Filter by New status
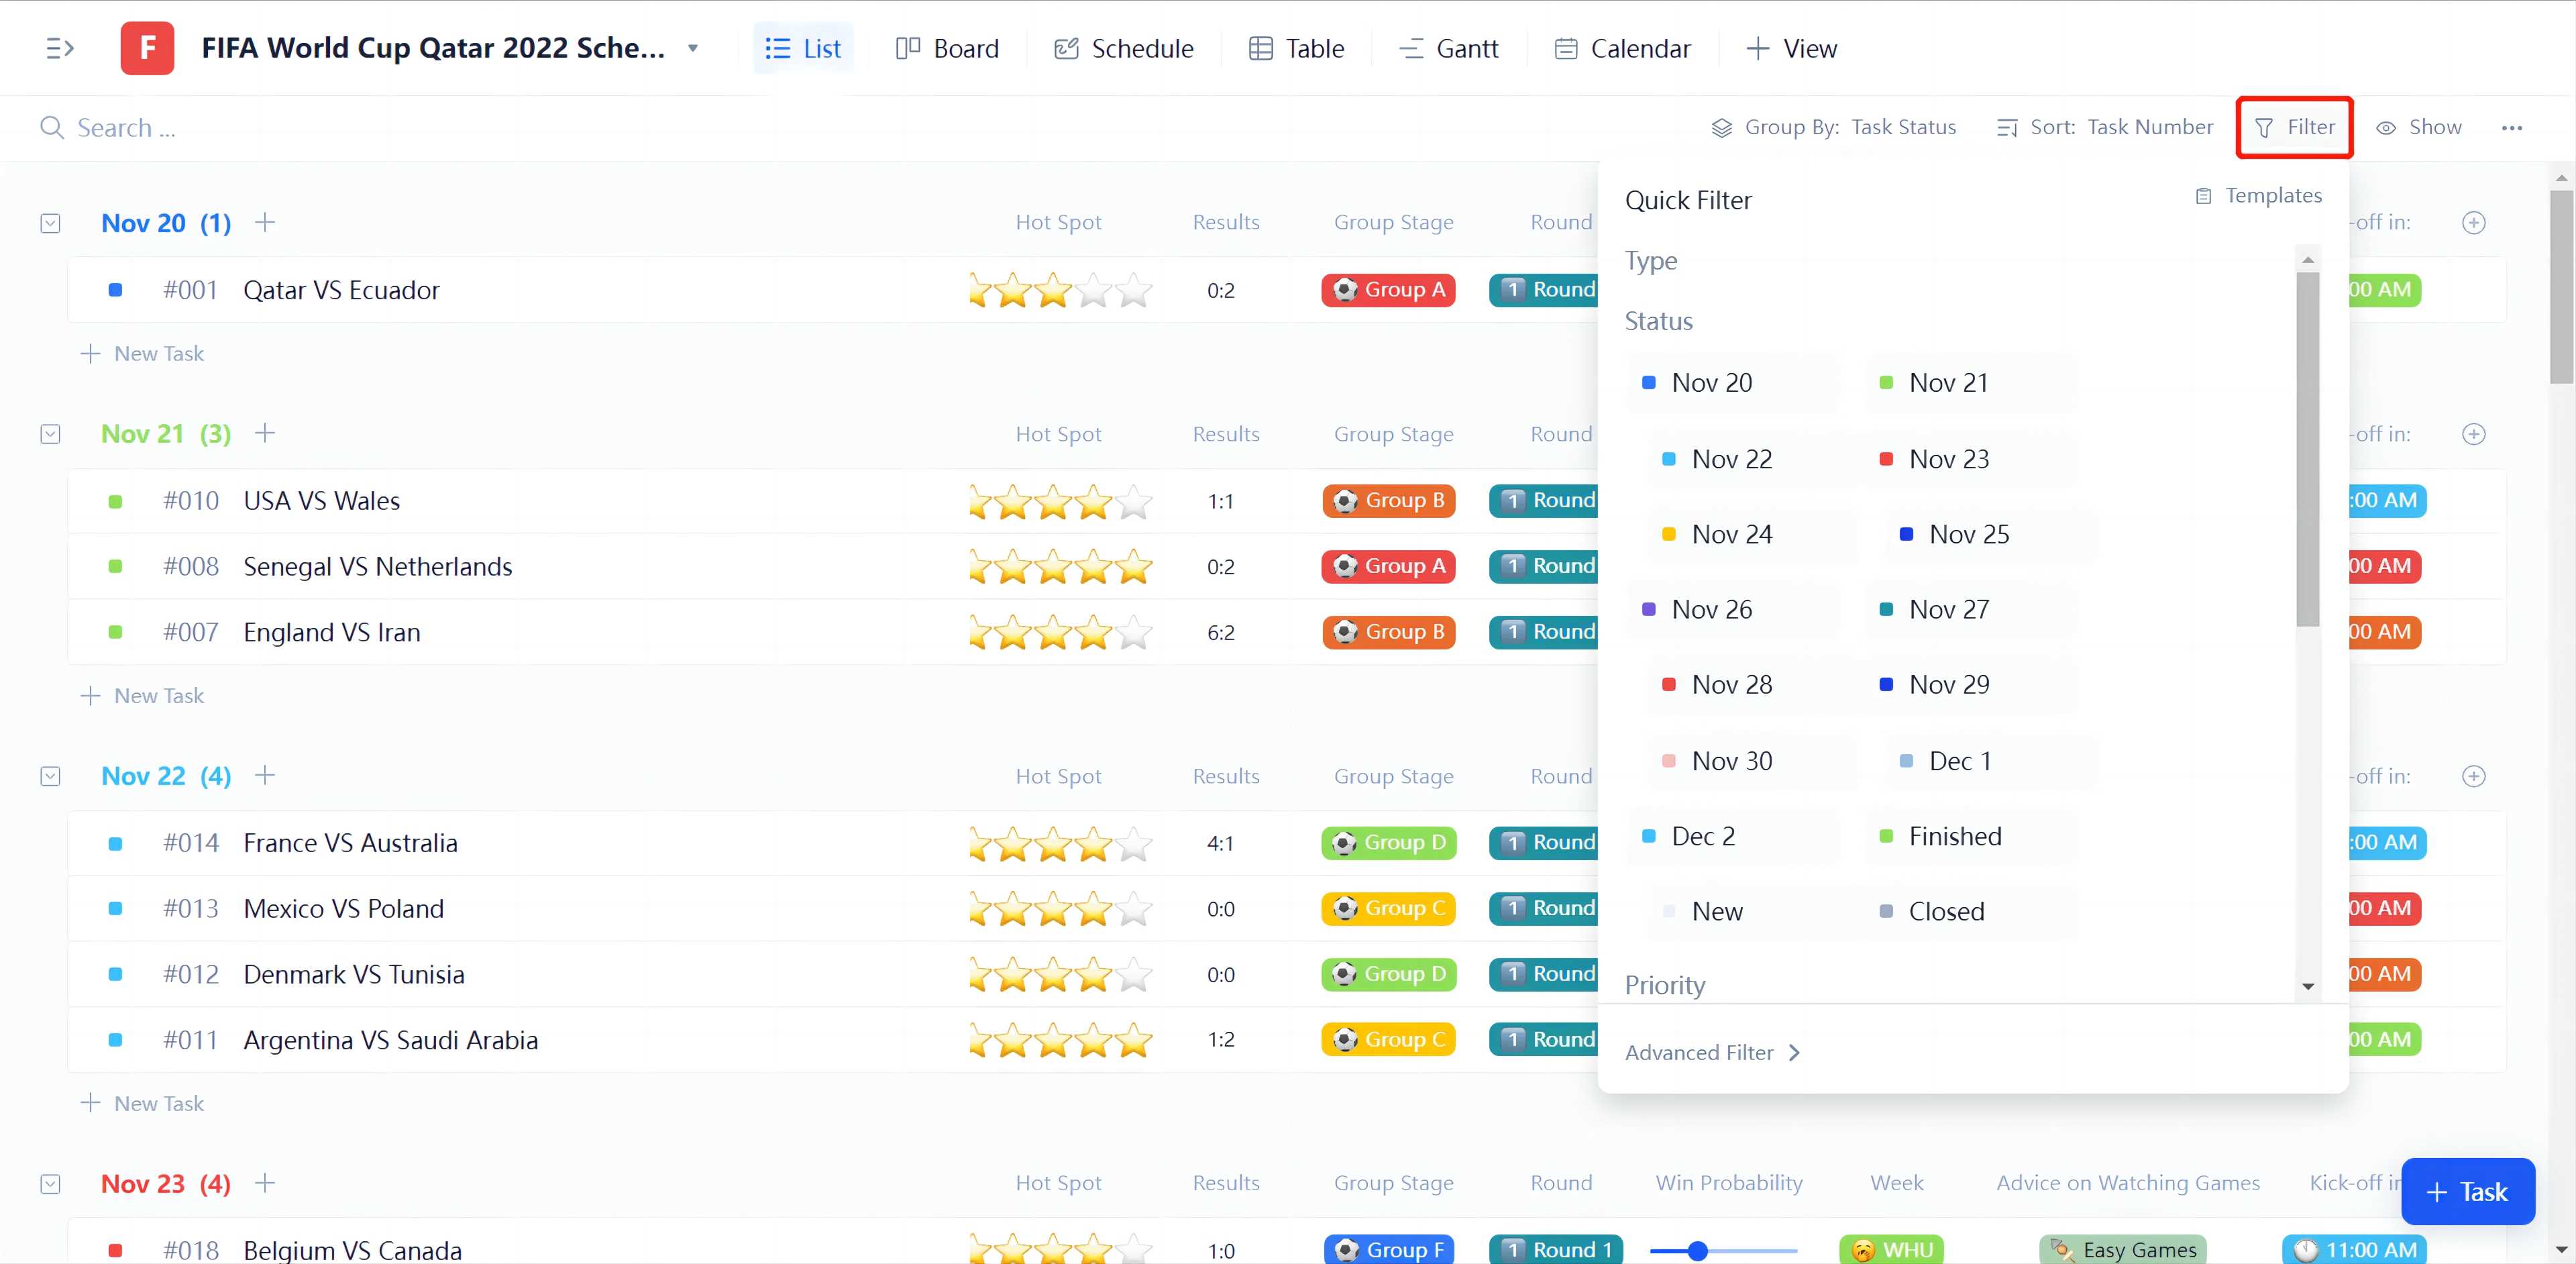The height and width of the screenshot is (1264, 2576). coord(1753,911)
